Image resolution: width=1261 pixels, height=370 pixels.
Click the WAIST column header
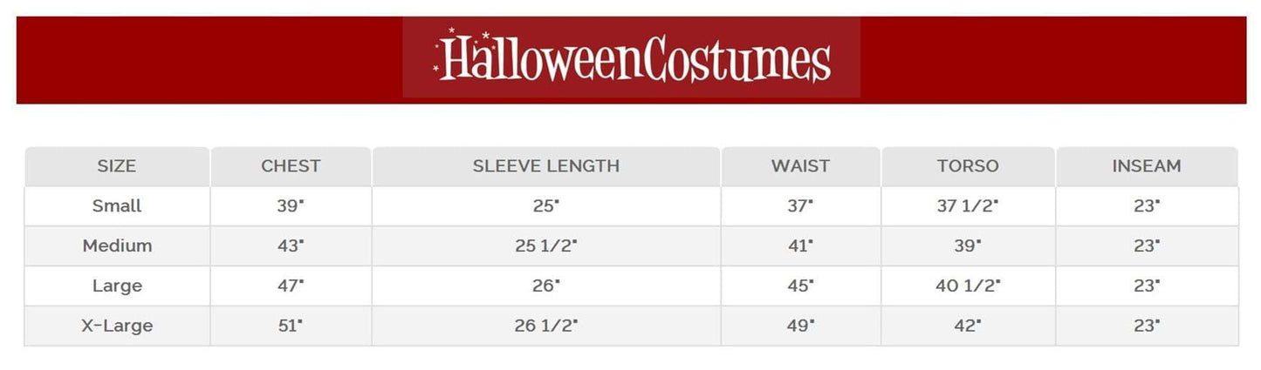(x=799, y=165)
